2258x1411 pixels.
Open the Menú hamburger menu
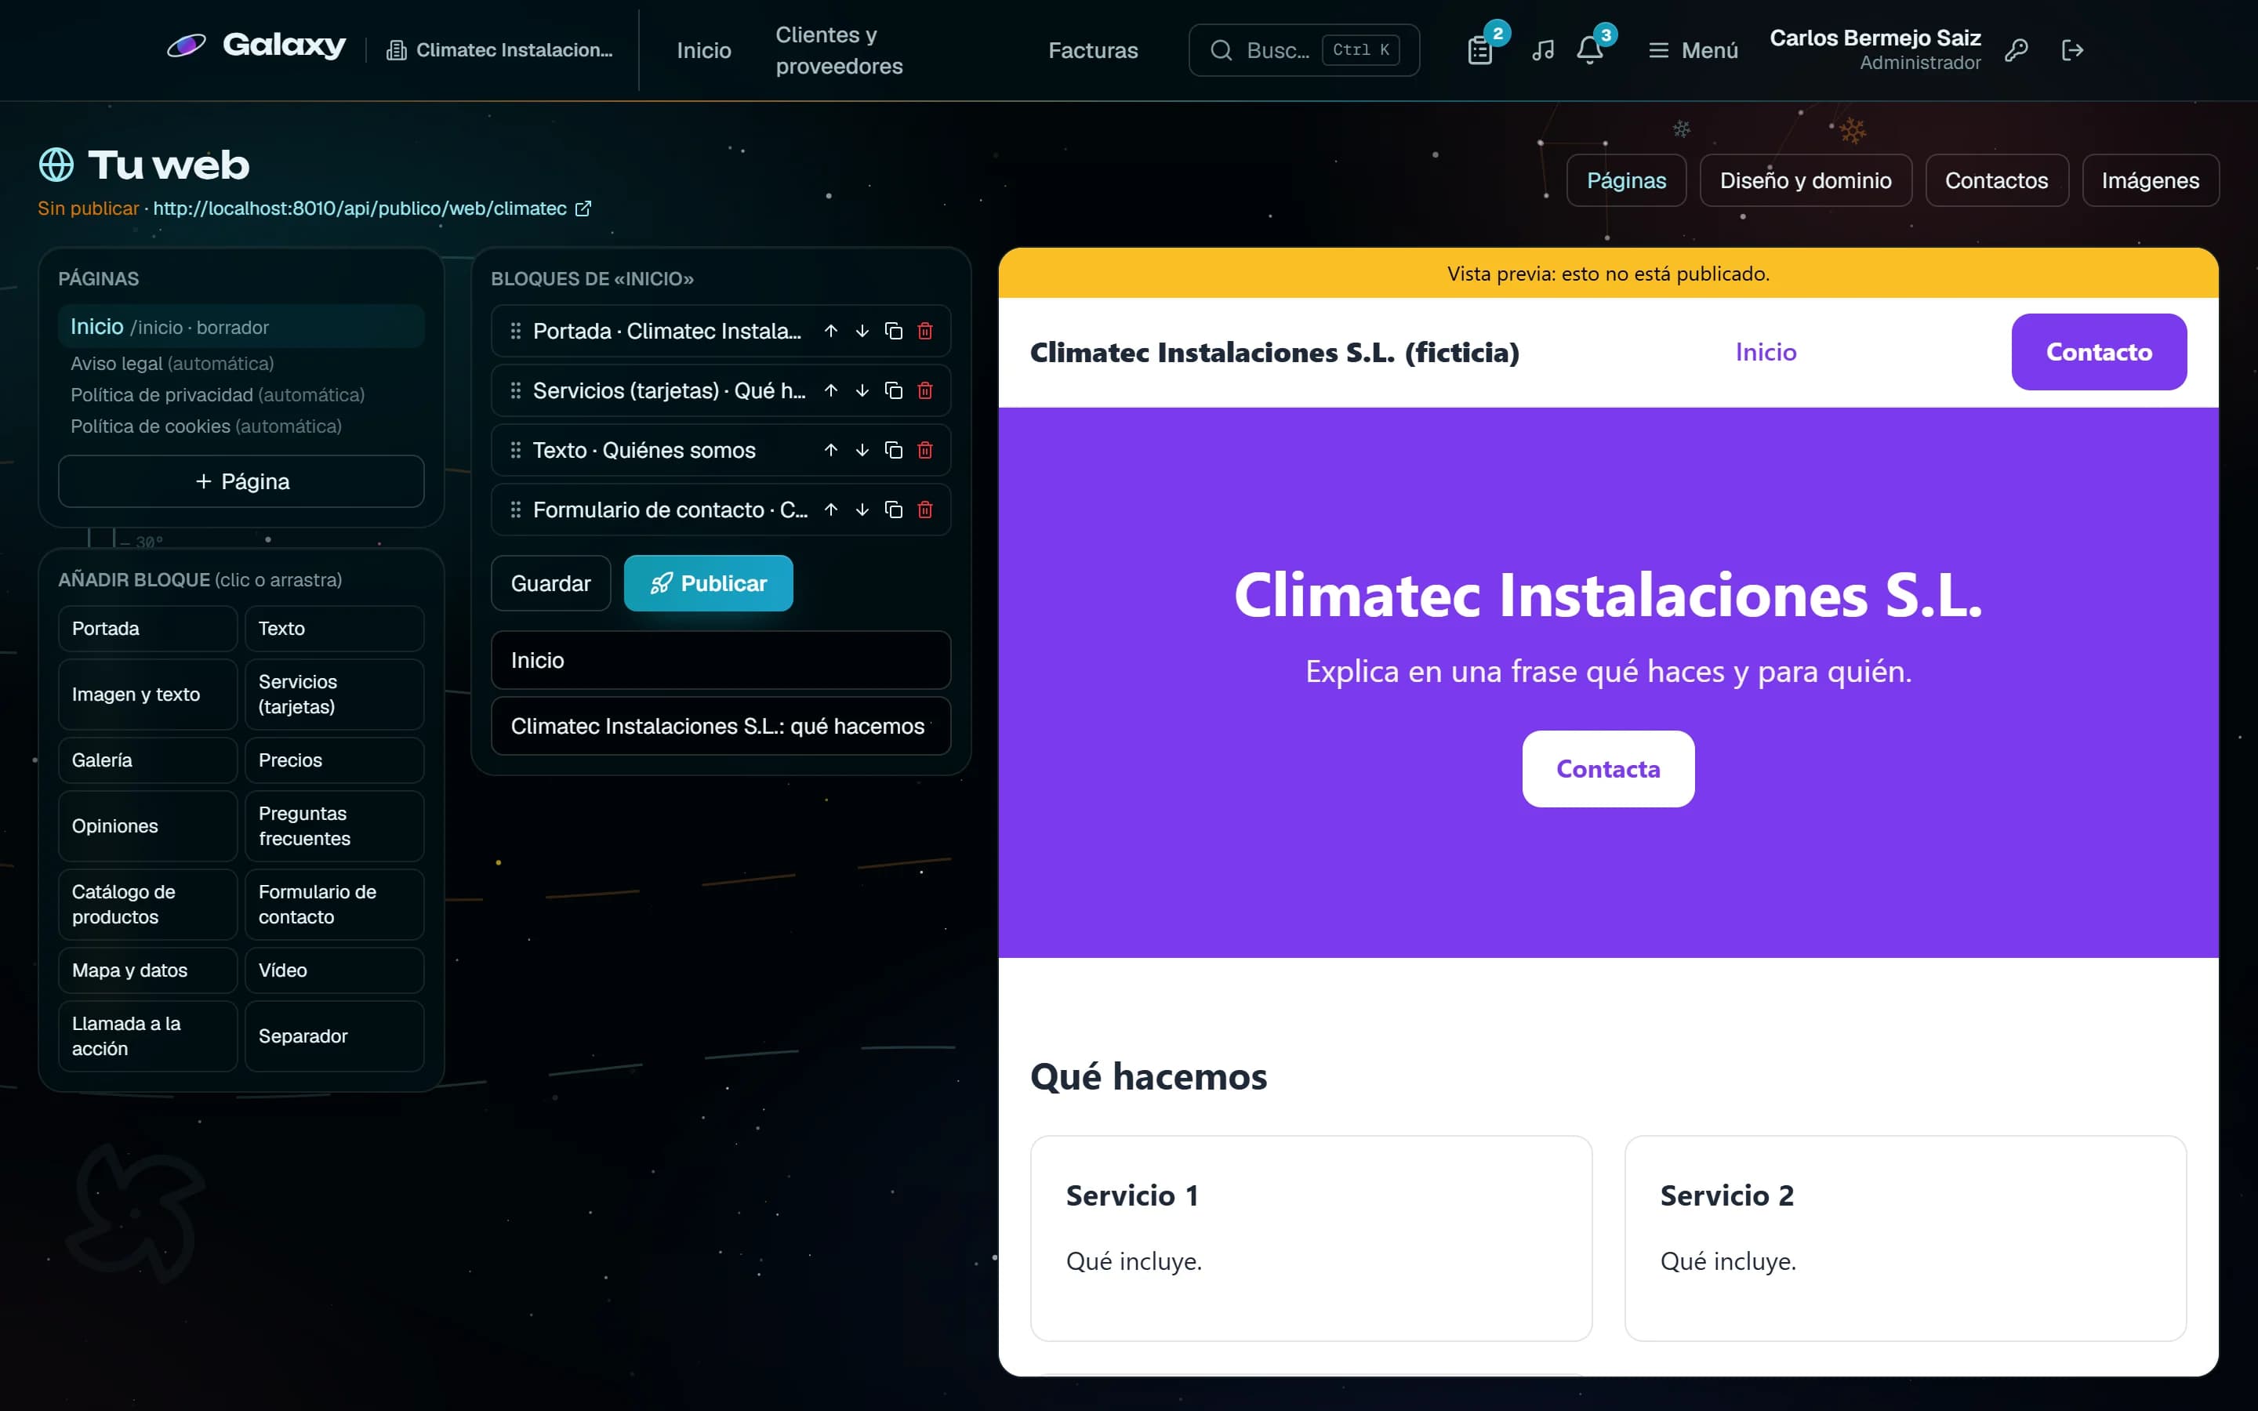1693,50
